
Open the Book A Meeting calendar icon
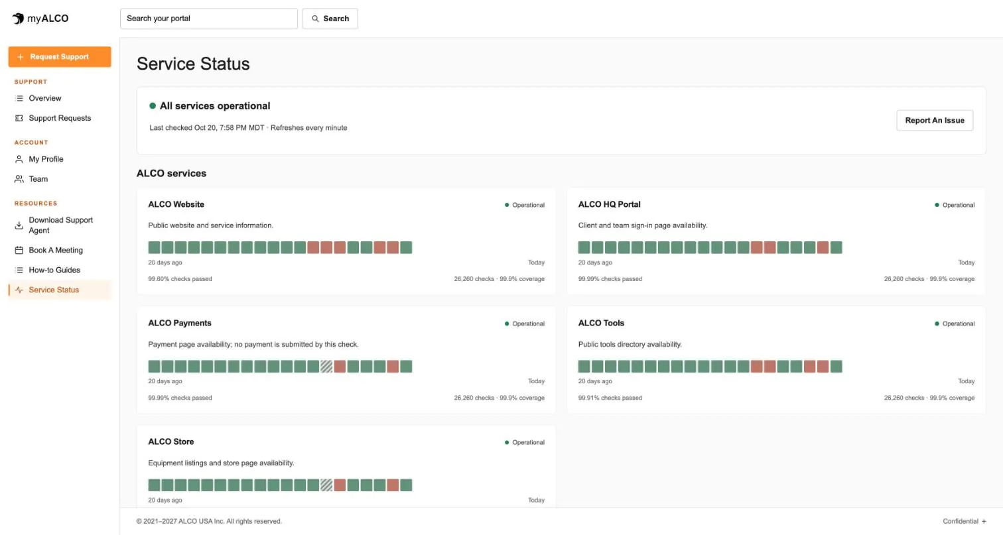(x=19, y=251)
